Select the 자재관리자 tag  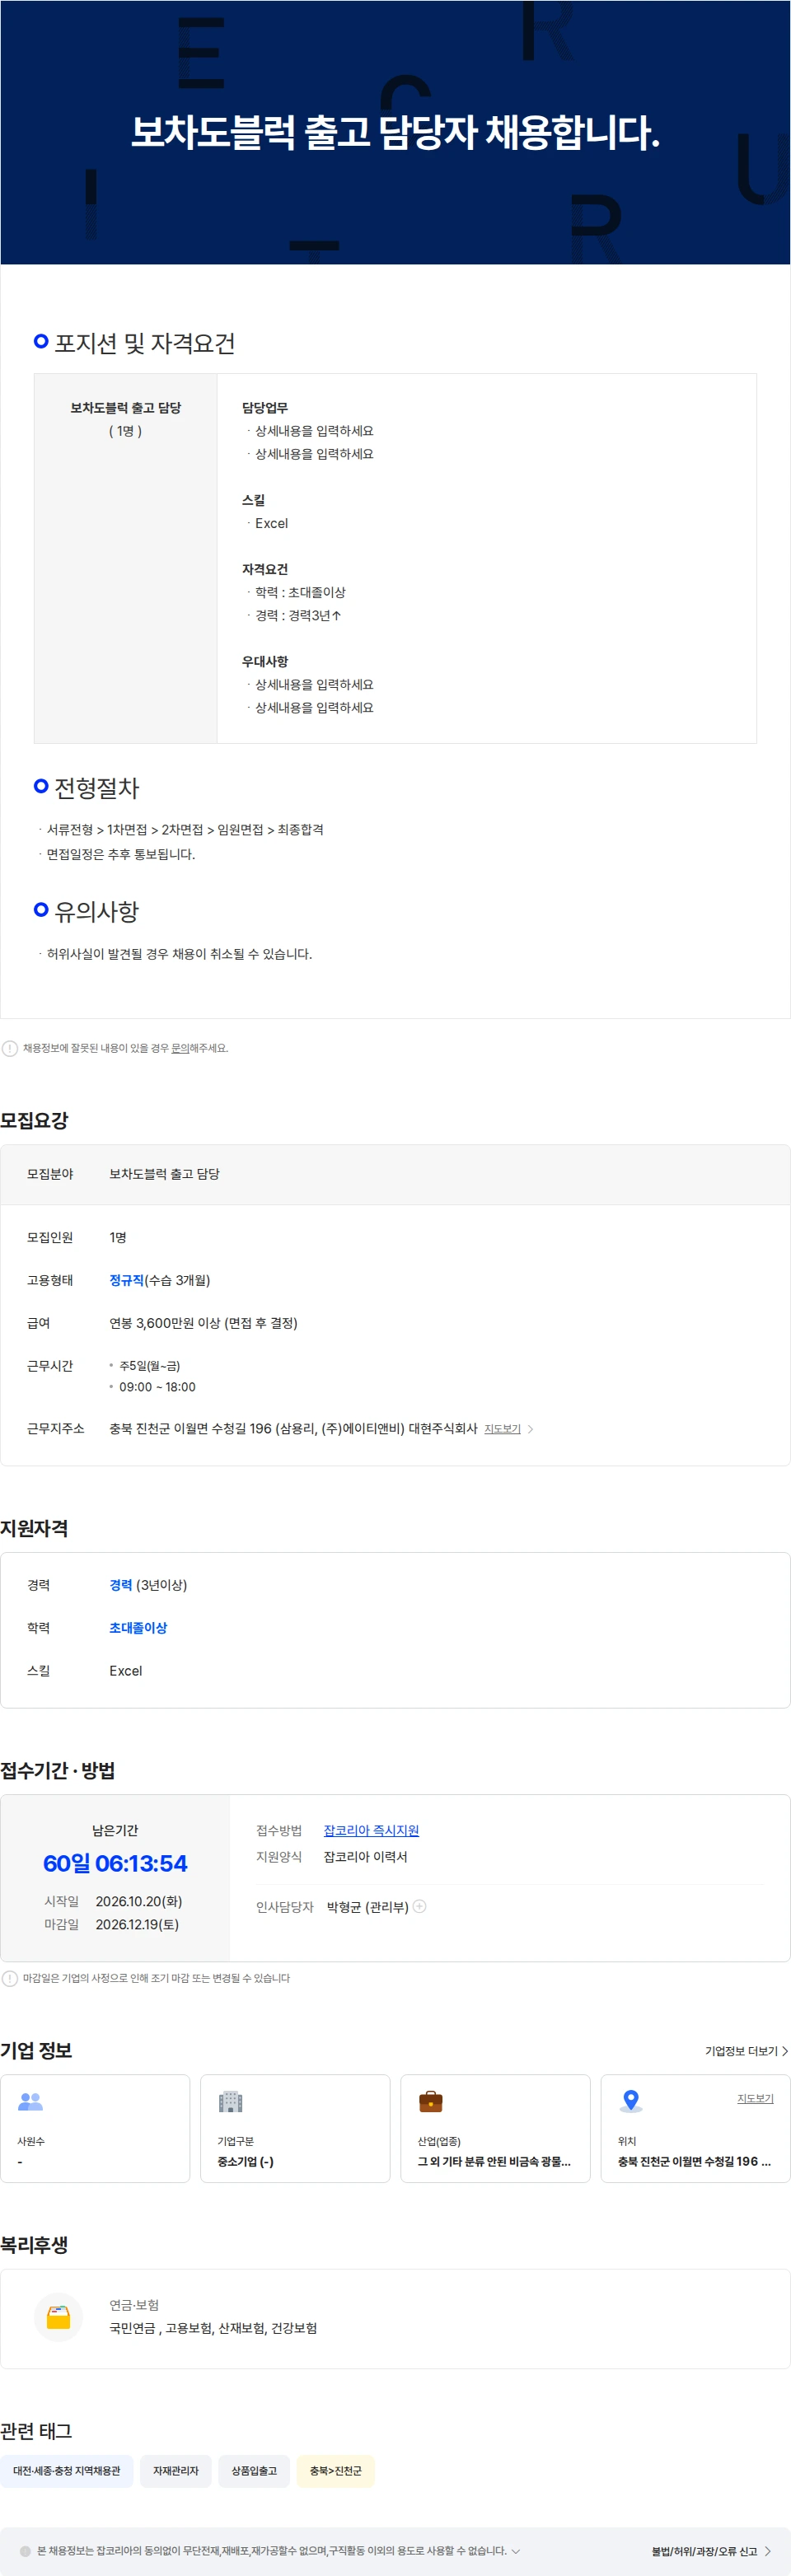click(x=176, y=2470)
